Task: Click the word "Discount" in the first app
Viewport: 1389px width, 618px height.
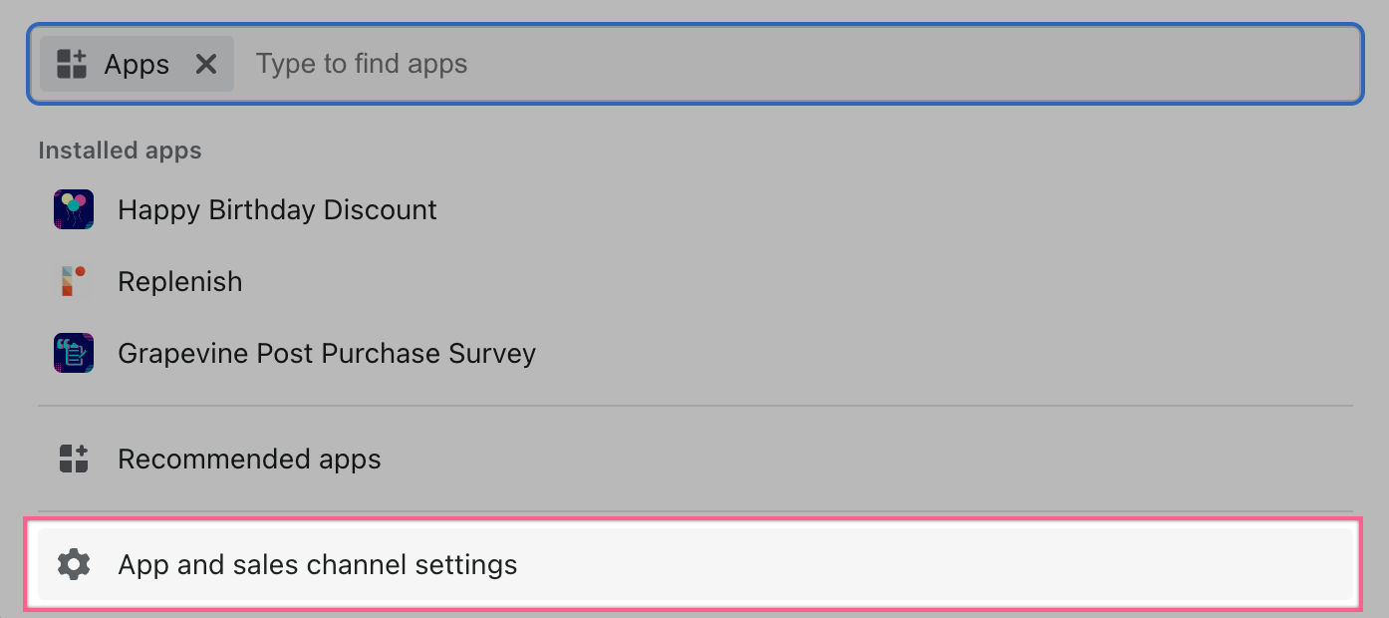Action: pos(384,210)
